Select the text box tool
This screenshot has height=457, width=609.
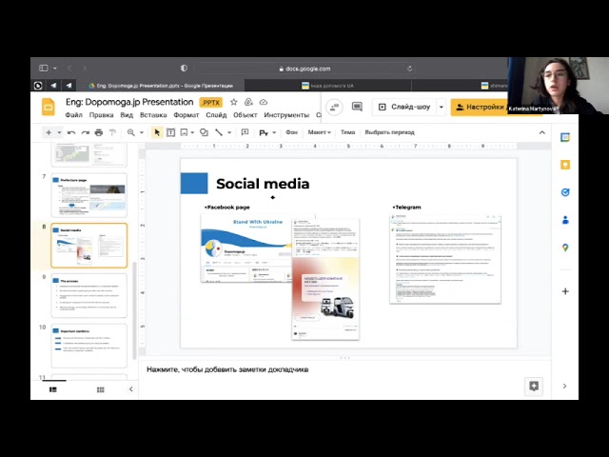tap(171, 132)
